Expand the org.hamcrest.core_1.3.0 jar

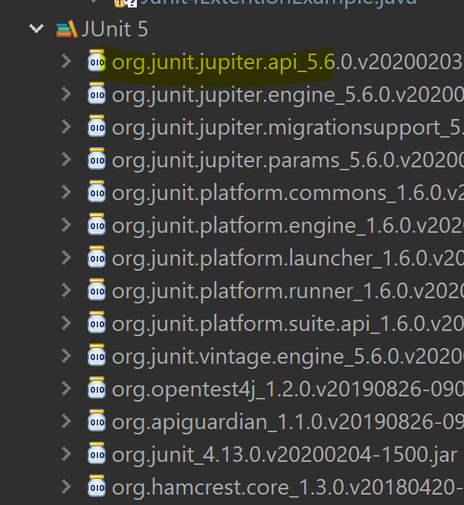(x=66, y=487)
